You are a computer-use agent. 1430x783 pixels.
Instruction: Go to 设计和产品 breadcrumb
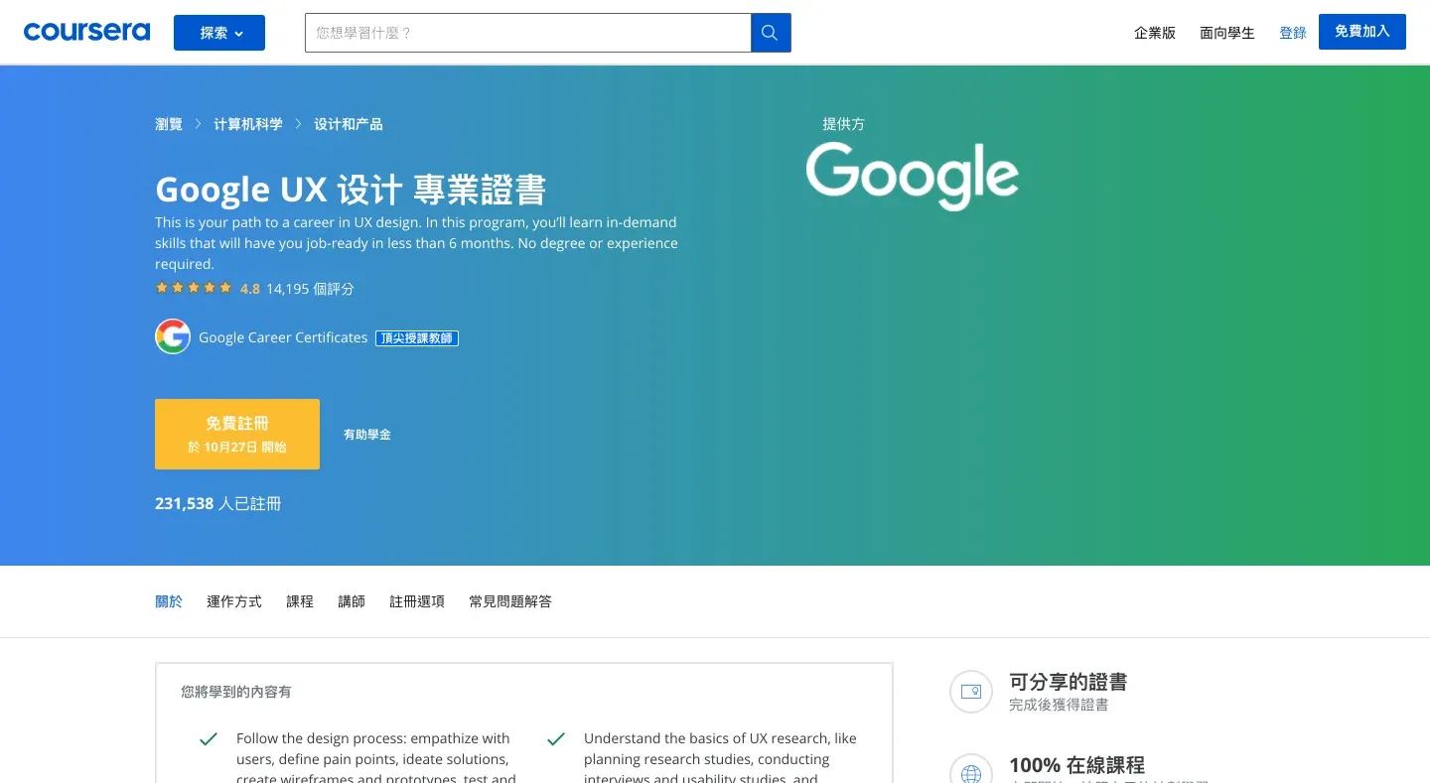tap(349, 124)
